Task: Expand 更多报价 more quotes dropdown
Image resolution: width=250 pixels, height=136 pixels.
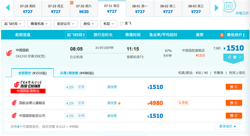Action: tap(227, 126)
